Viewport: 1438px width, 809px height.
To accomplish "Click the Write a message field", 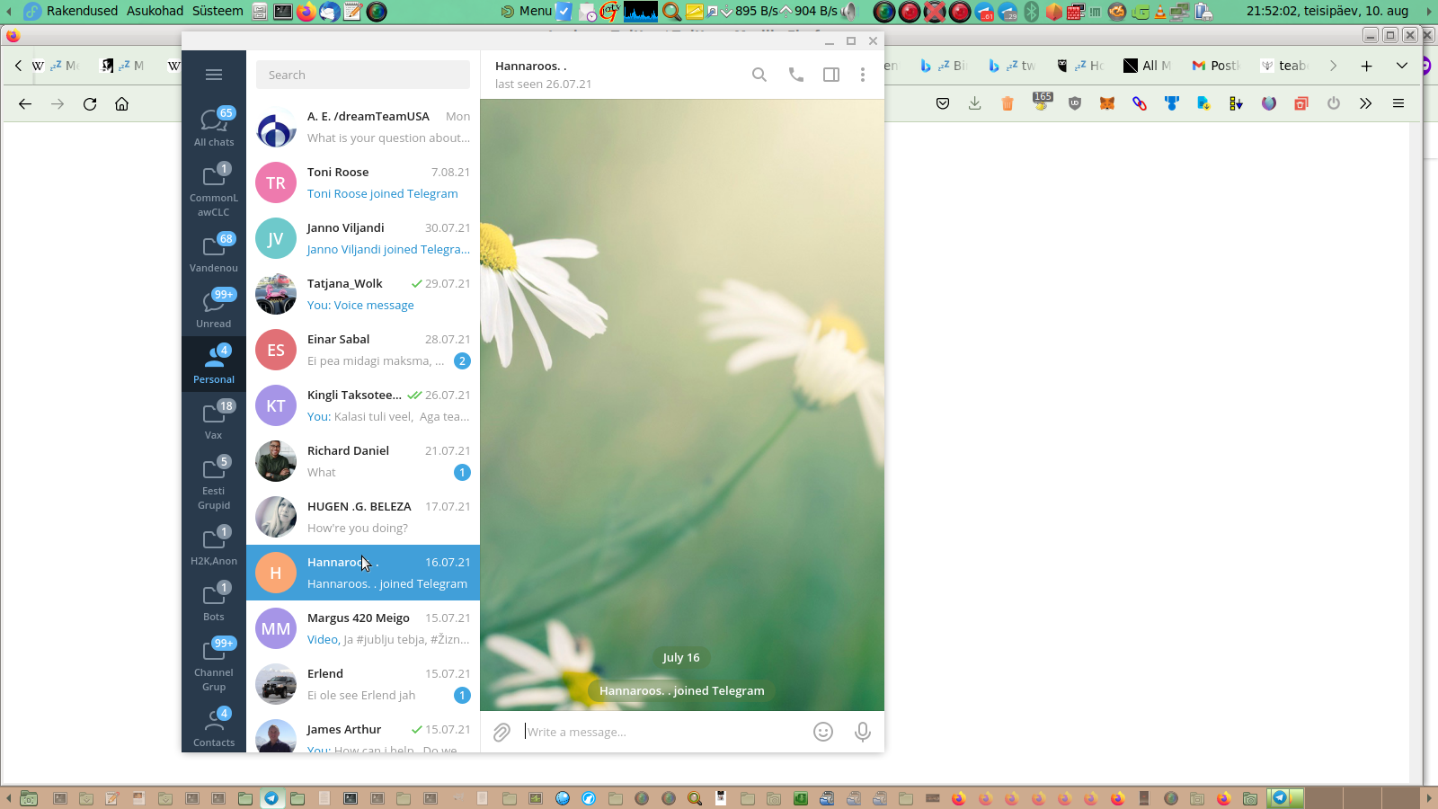I will click(x=665, y=732).
